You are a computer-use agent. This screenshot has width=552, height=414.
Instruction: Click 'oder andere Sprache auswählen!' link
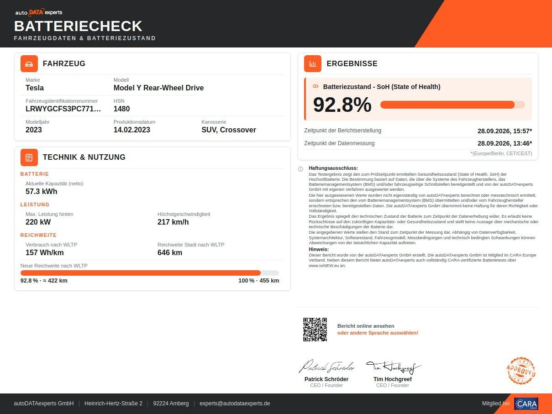(378, 333)
